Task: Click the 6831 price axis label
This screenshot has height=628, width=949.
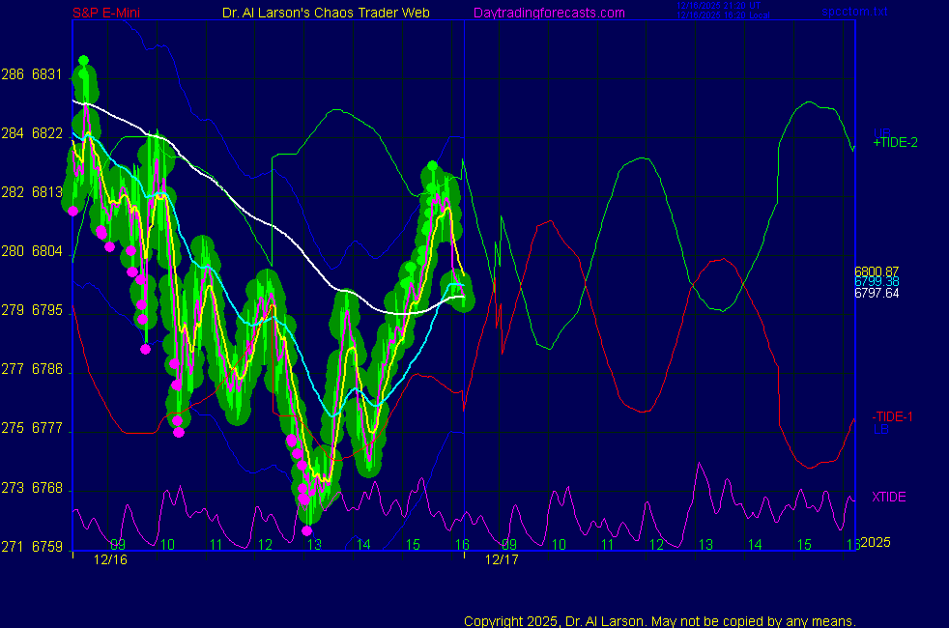Action: 46,74
